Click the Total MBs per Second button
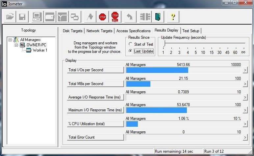This screenshot has width=254, height=156. coord(95,84)
